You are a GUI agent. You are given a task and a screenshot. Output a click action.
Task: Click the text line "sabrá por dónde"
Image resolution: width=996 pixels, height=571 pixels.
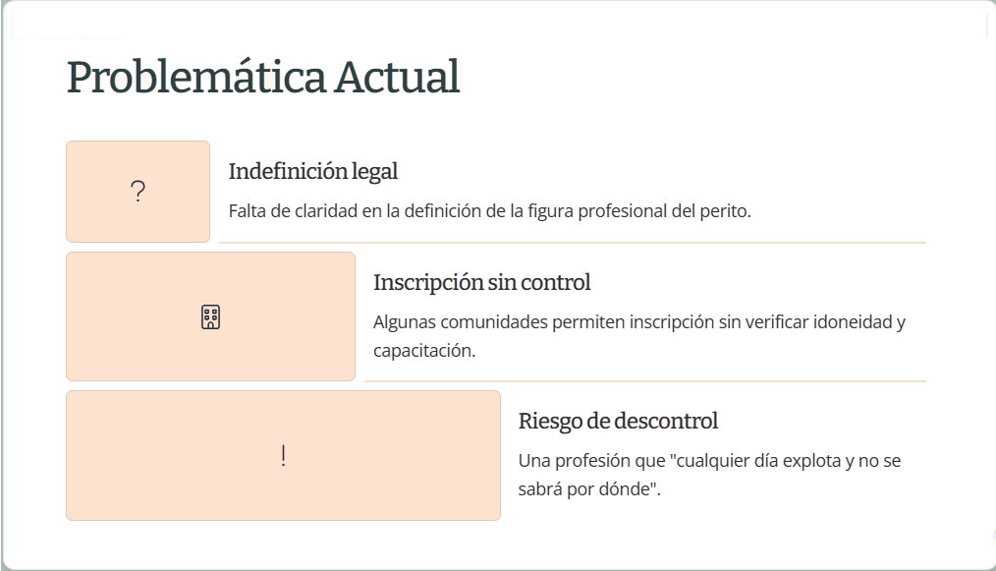pos(588,488)
